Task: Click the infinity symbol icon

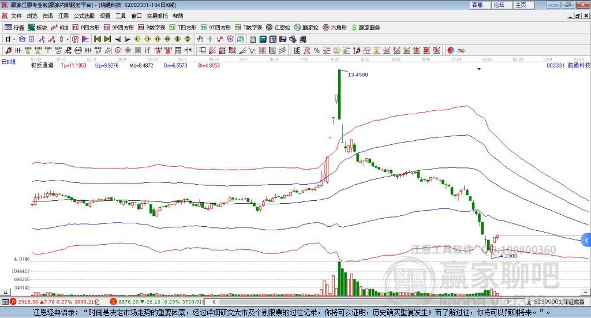Action: (x=461, y=50)
